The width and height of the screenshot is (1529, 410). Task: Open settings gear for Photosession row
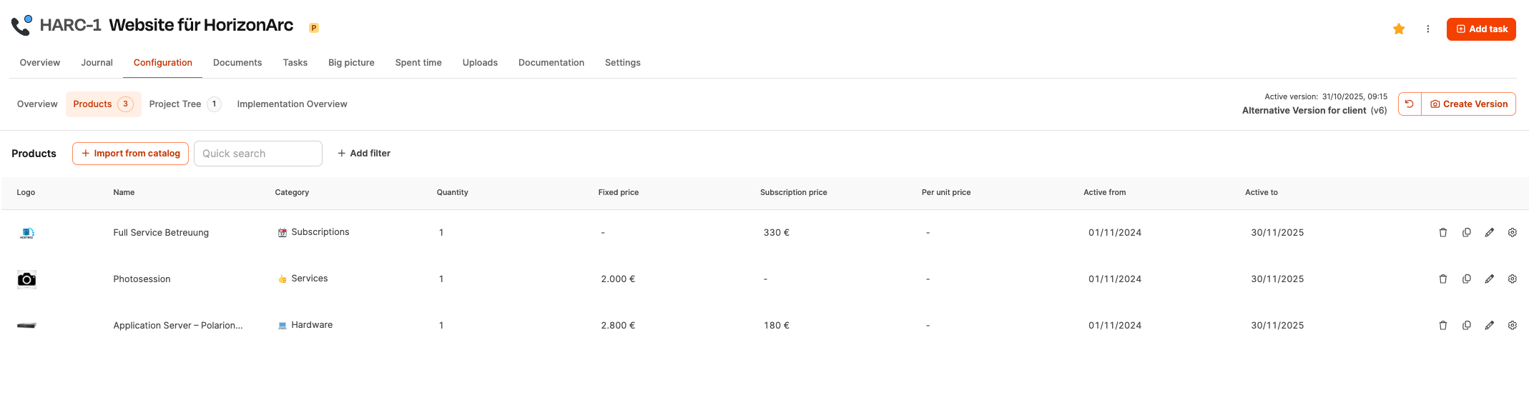tap(1512, 279)
